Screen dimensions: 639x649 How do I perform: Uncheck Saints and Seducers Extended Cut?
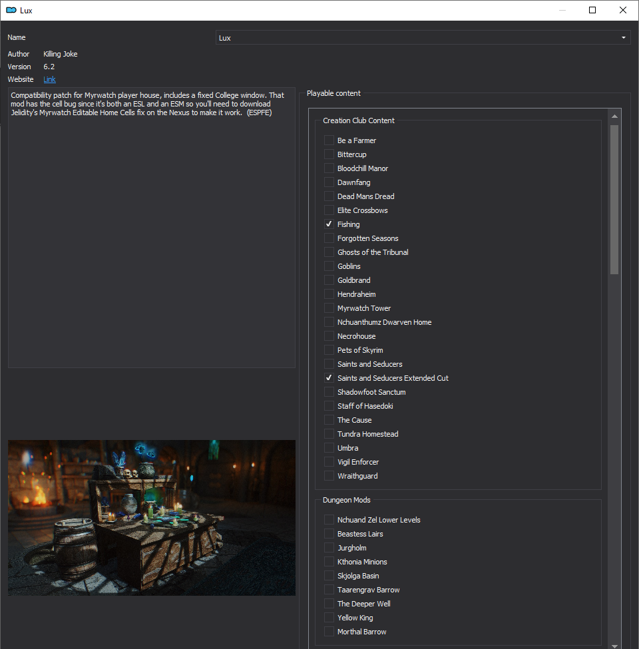[x=329, y=378]
